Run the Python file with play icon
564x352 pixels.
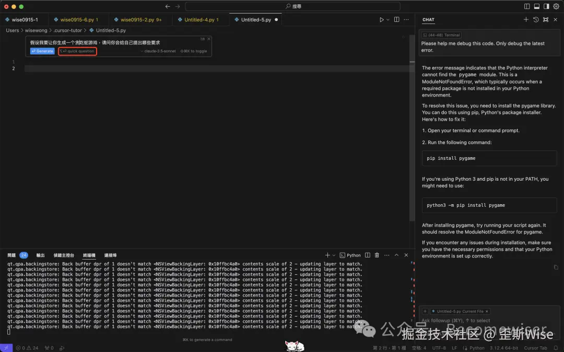381,20
